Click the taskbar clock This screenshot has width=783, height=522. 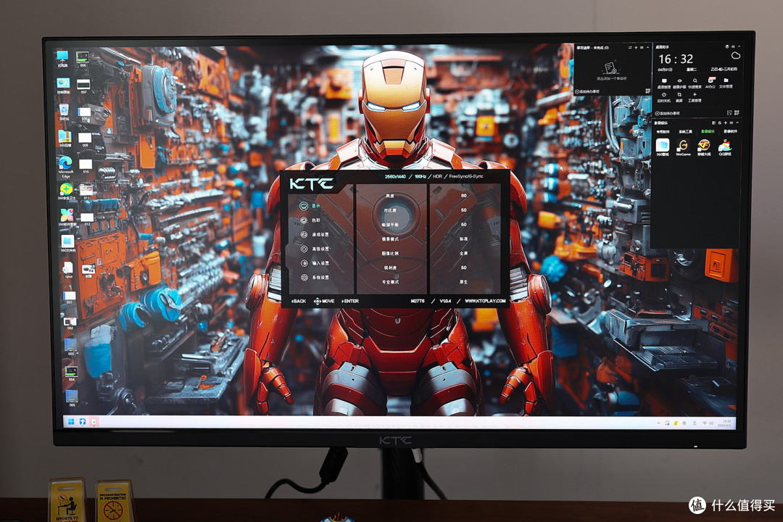point(726,423)
